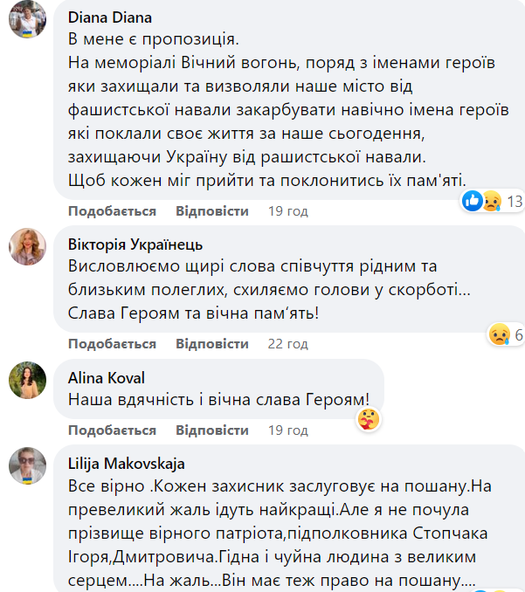
Task: Open Lilija Makovskaja's profile picture
Action: pyautogui.click(x=27, y=465)
